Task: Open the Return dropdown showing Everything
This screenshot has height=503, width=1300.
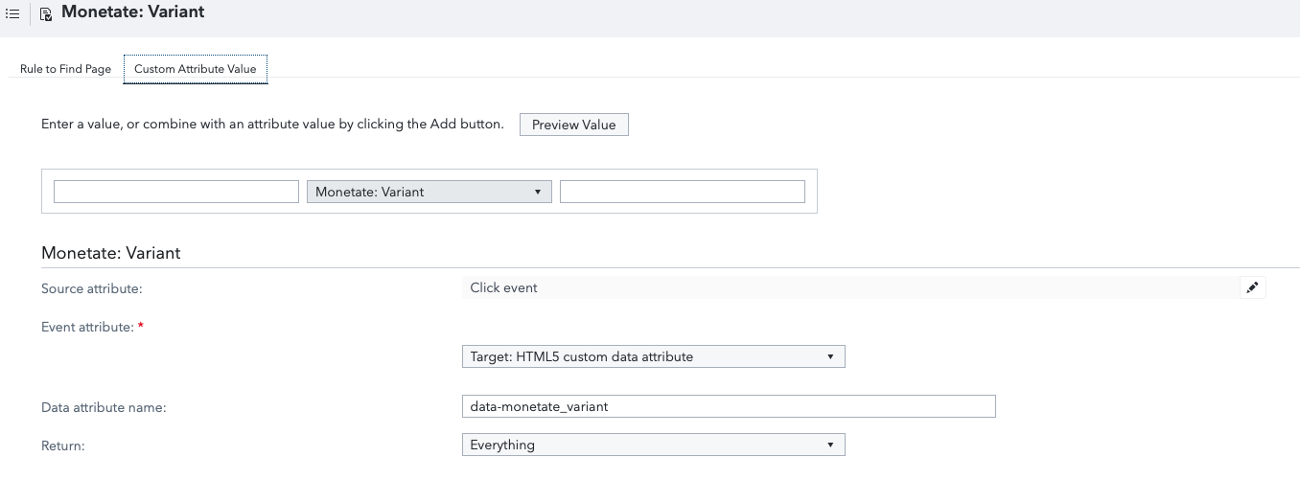Action: click(653, 445)
